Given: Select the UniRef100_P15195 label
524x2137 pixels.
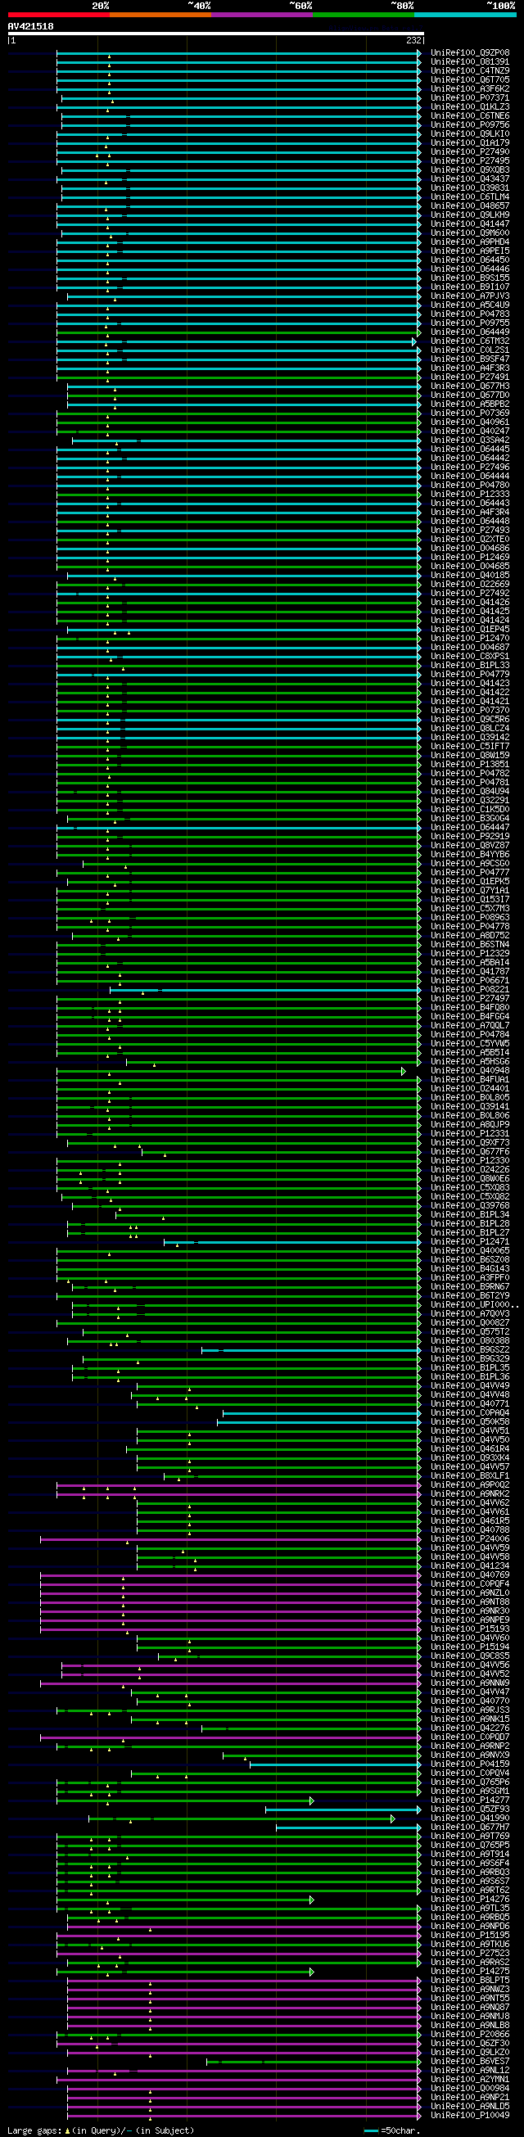Looking at the screenshot, I should click(470, 1936).
